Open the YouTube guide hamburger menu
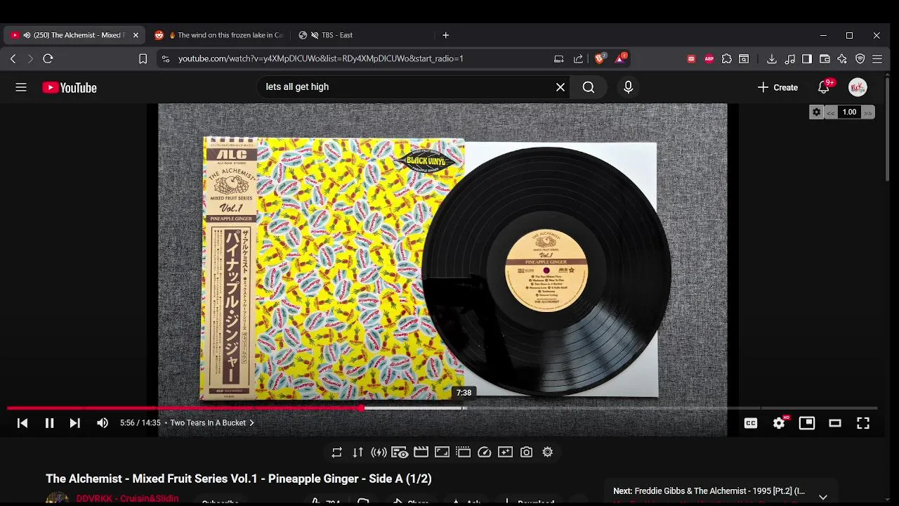This screenshot has width=899, height=506. 21,87
